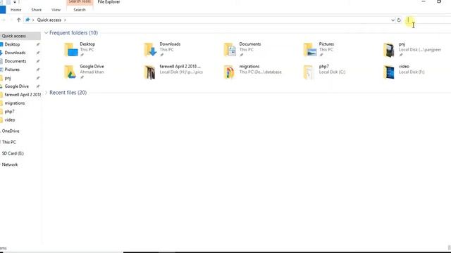451x253 pixels.
Task: Click the pin icon next to Documents in sidebar
Action: click(37, 61)
